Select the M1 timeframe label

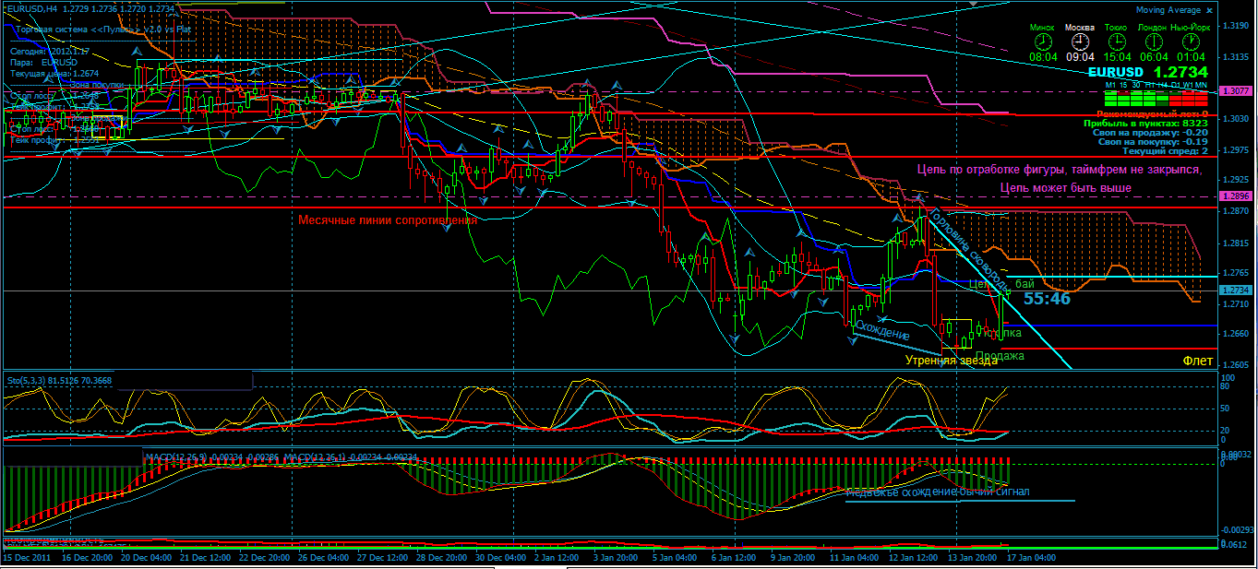pyautogui.click(x=1110, y=85)
